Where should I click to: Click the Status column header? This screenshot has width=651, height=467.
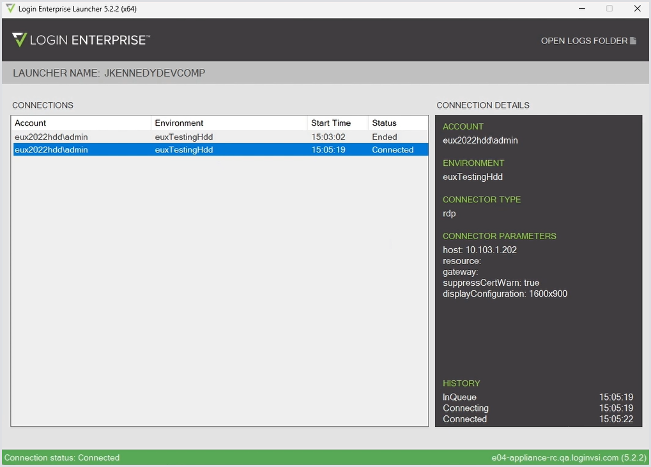[x=384, y=123]
